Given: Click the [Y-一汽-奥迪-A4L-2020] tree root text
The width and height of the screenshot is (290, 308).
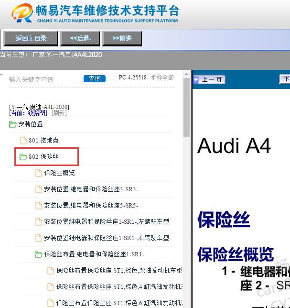Looking at the screenshot, I should click(x=39, y=107).
